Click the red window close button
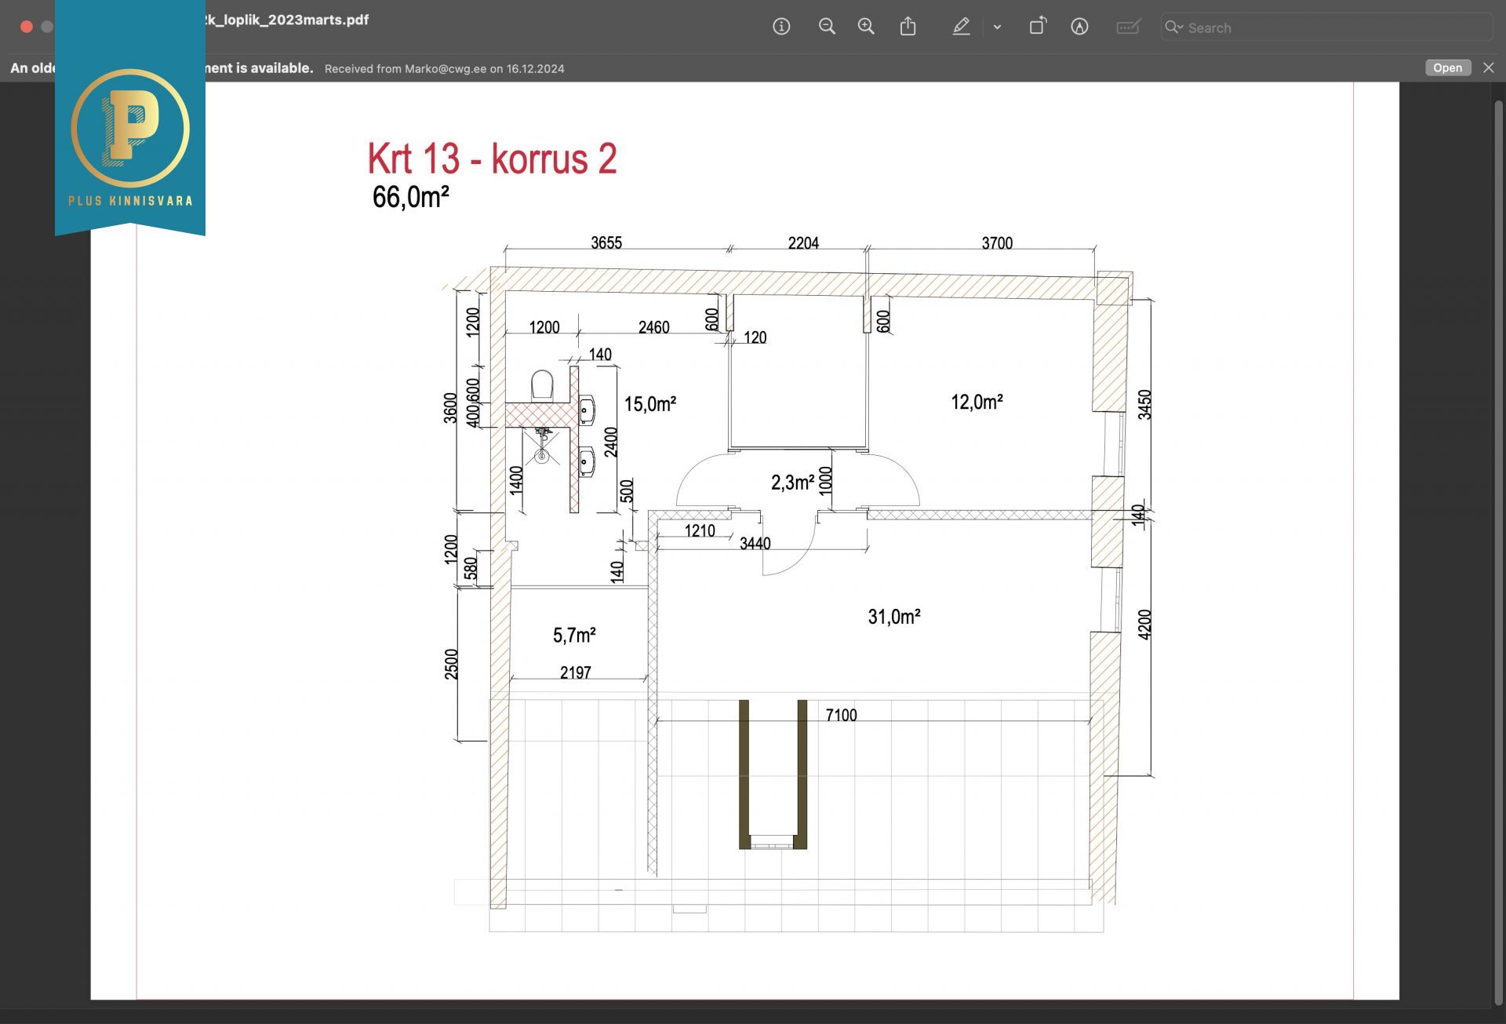Viewport: 1506px width, 1024px height. click(x=26, y=27)
